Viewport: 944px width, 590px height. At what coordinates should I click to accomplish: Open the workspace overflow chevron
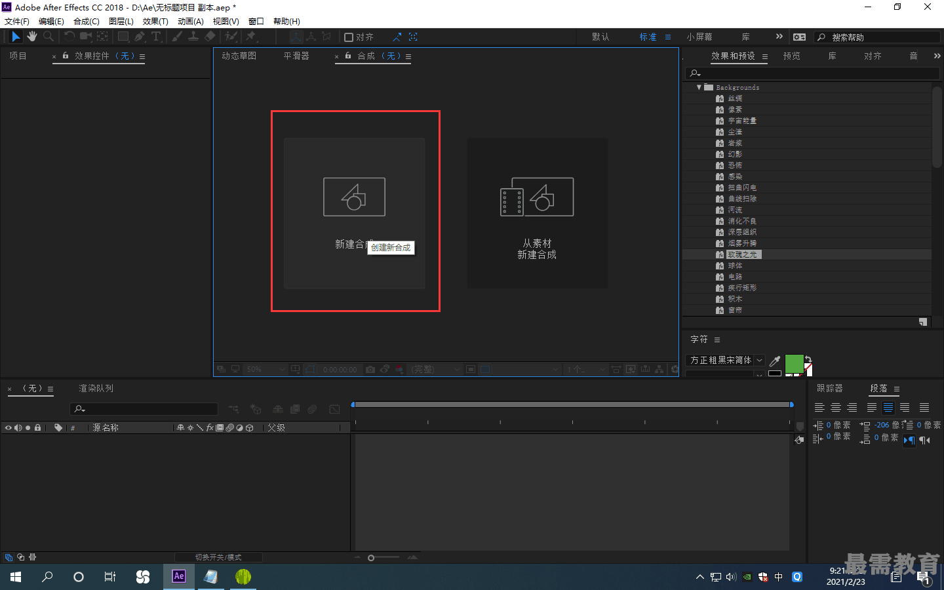tap(779, 37)
